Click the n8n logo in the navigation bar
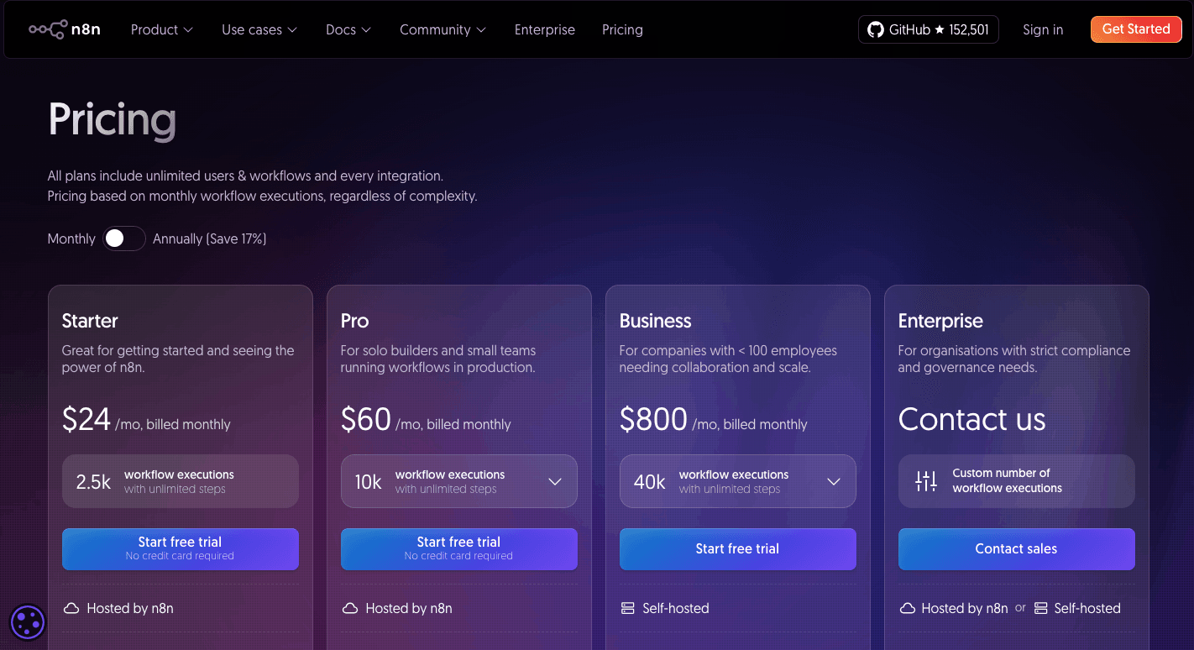Screen dimensions: 1194x650 coord(65,29)
